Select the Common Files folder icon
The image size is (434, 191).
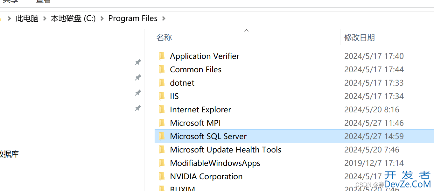[162, 69]
